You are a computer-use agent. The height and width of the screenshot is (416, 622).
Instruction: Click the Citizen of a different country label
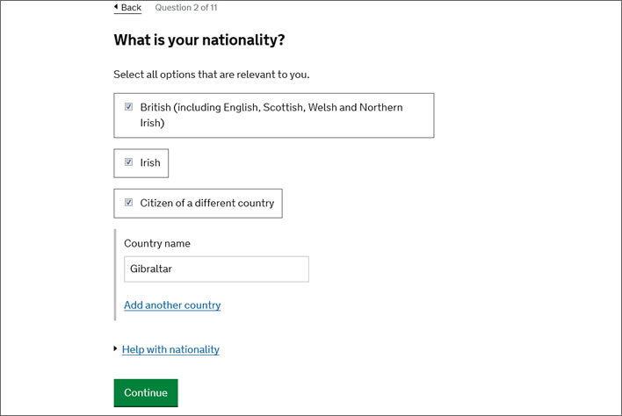click(207, 203)
